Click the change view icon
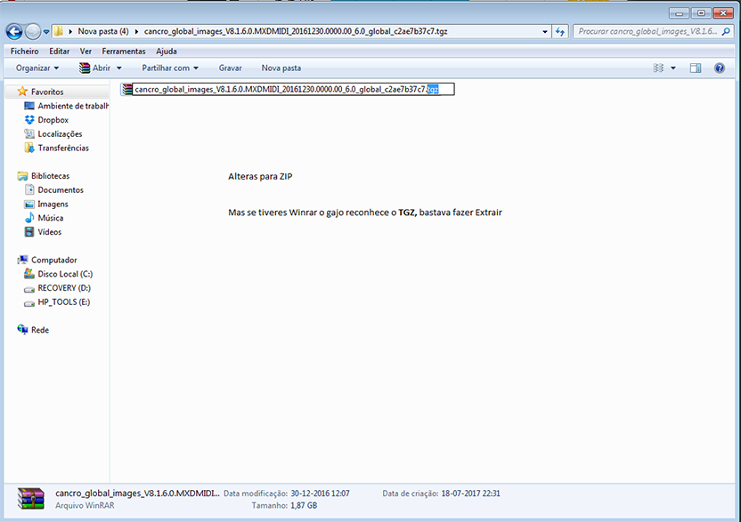 (x=659, y=68)
